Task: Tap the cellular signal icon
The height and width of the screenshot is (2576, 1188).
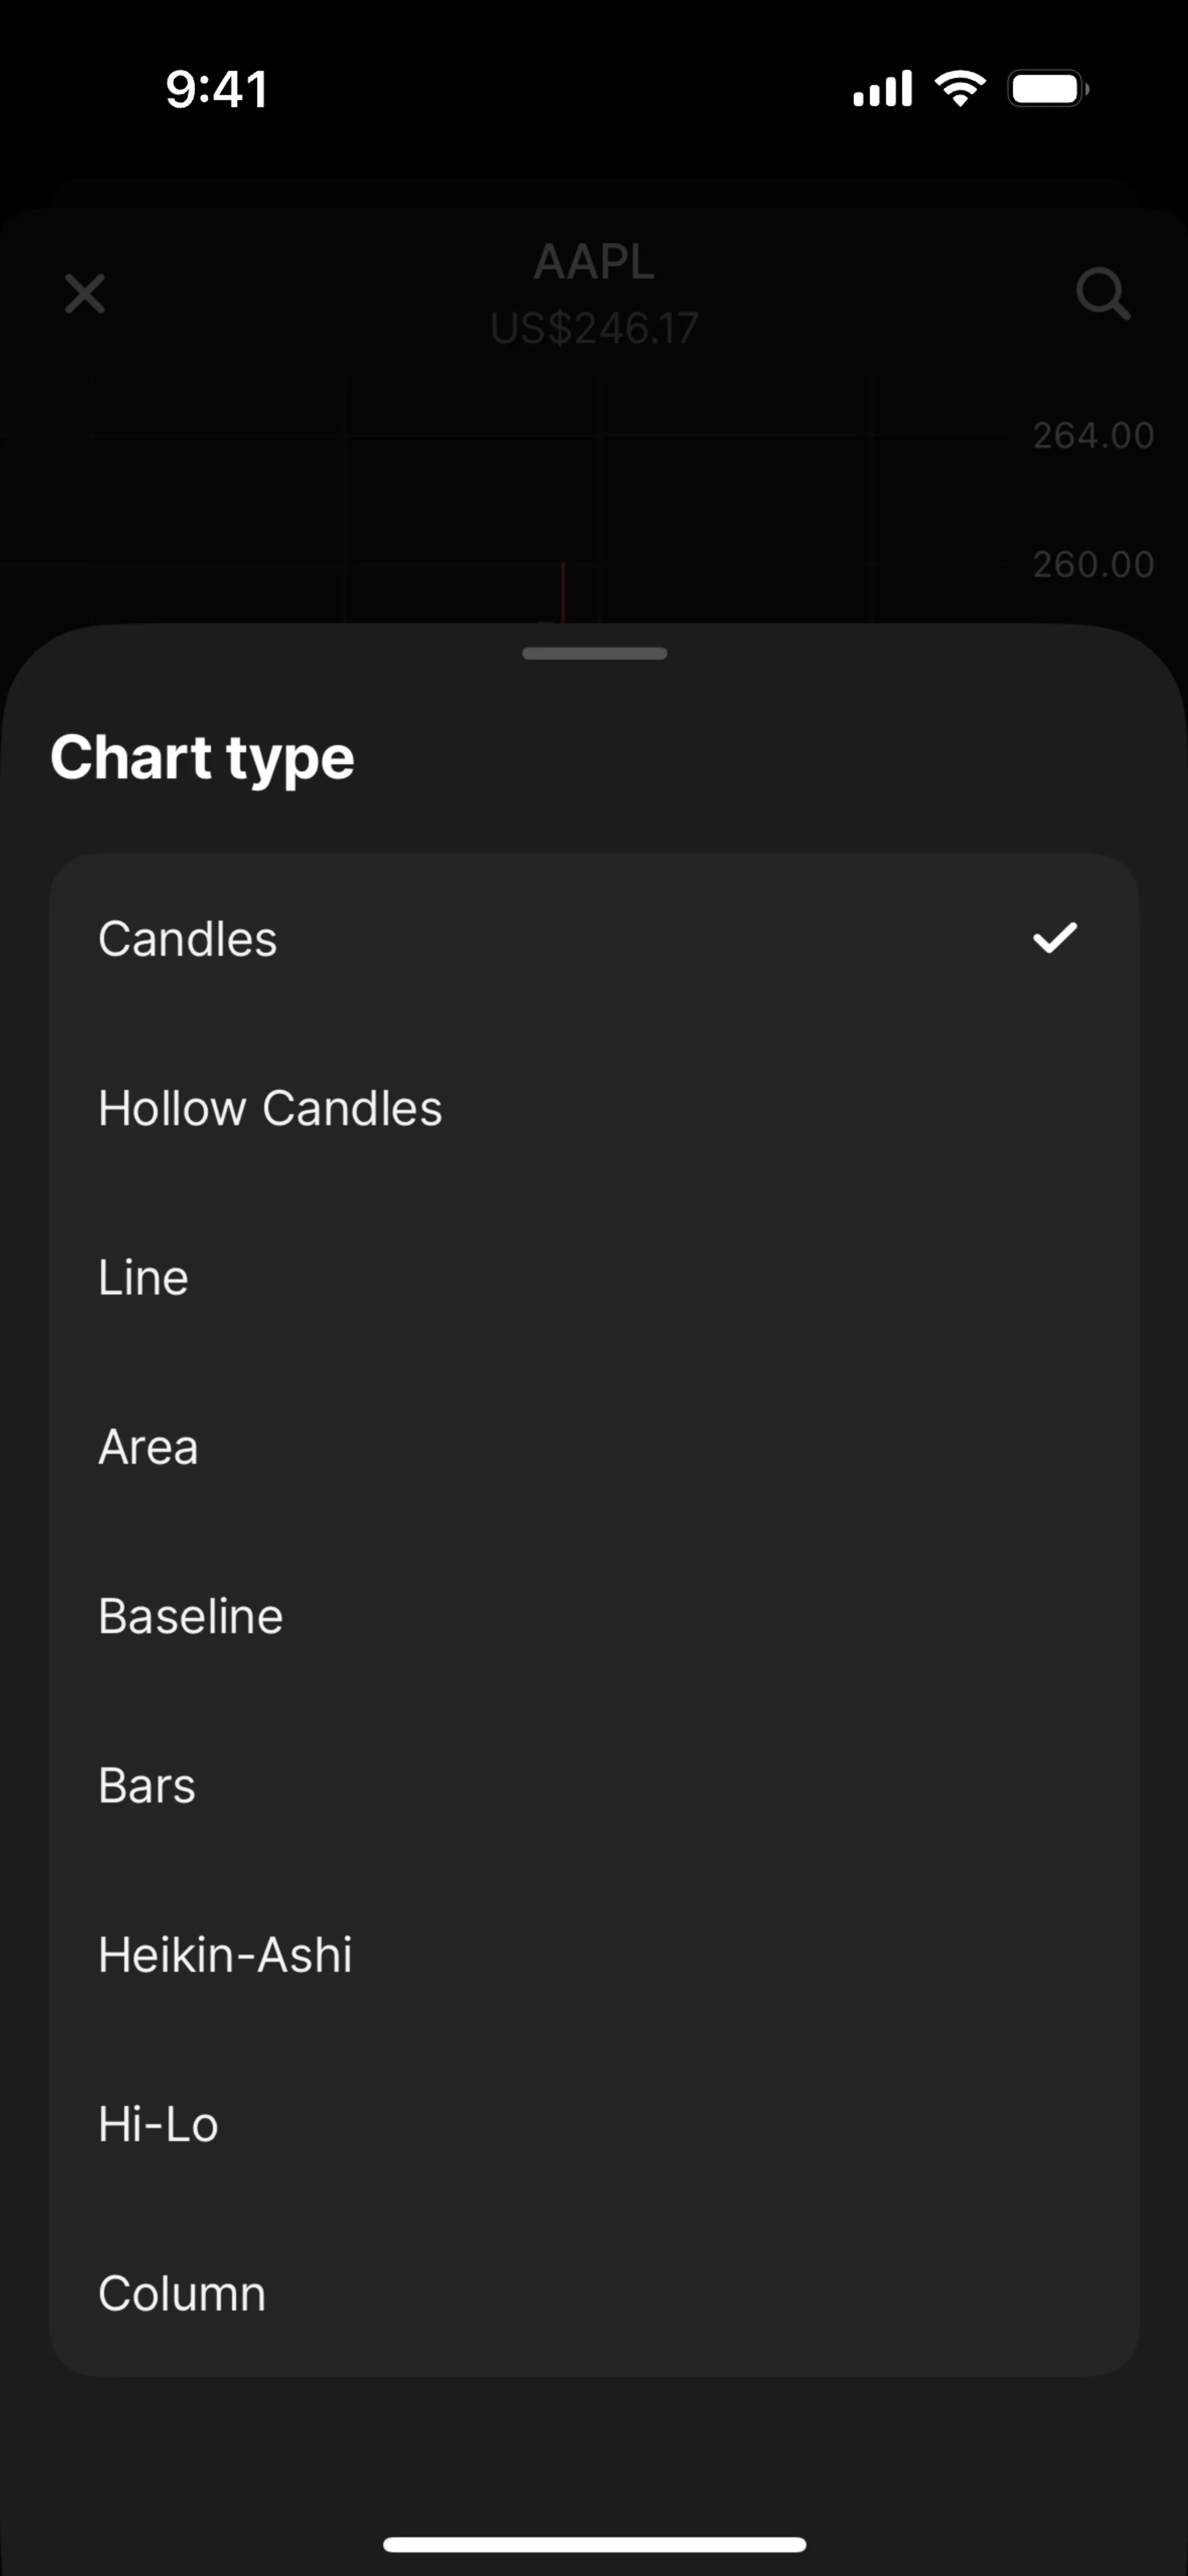Action: (x=882, y=89)
